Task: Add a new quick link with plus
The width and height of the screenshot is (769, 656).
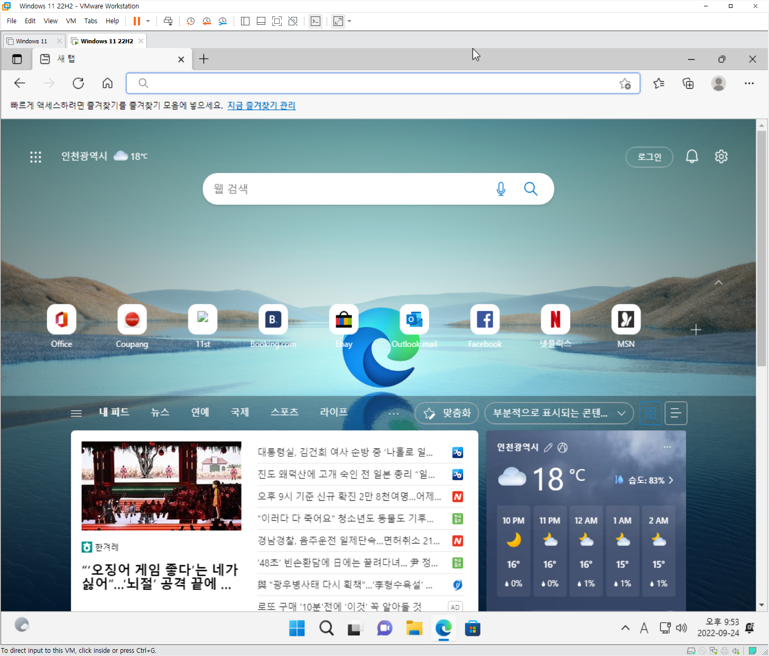Action: point(696,330)
